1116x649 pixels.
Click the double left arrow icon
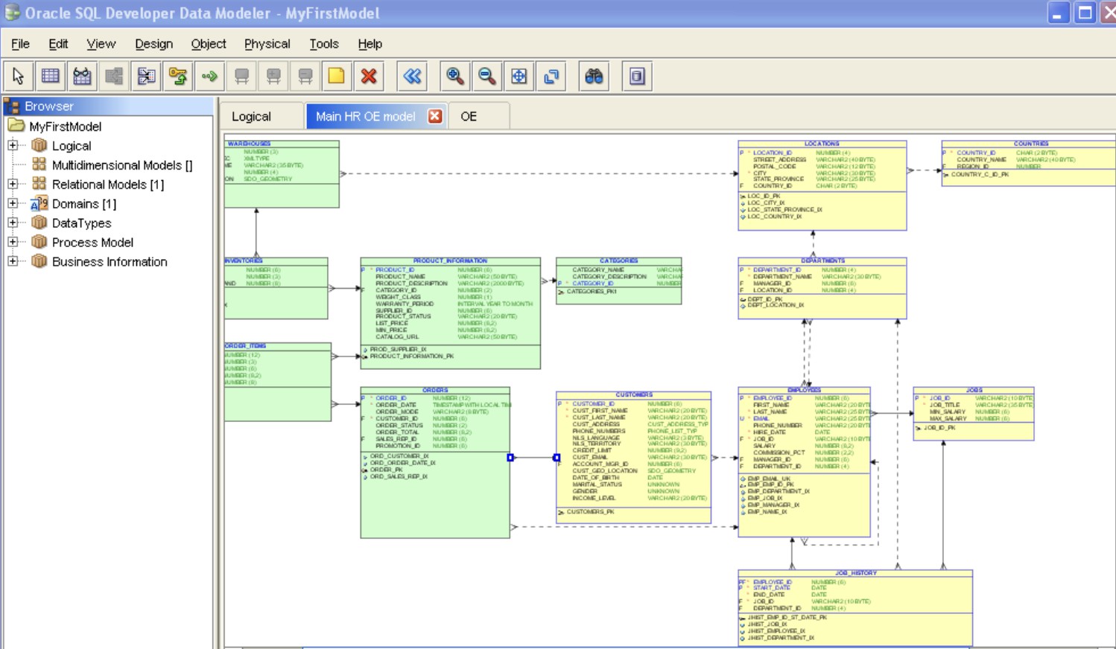click(412, 76)
